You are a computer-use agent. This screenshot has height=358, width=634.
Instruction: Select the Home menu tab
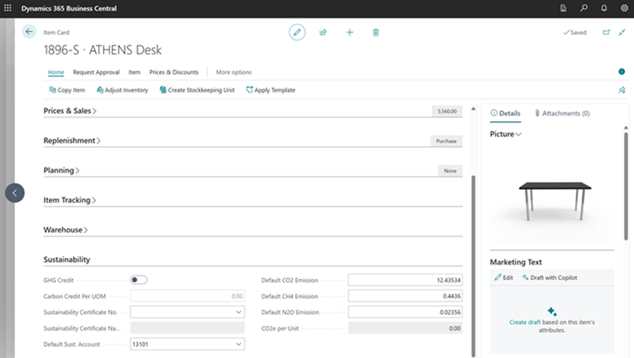[56, 72]
